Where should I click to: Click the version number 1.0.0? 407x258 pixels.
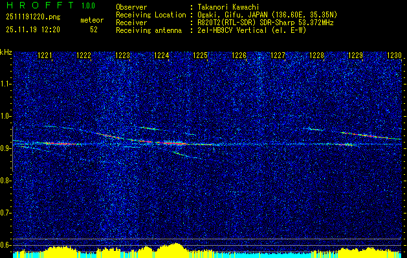88,6
